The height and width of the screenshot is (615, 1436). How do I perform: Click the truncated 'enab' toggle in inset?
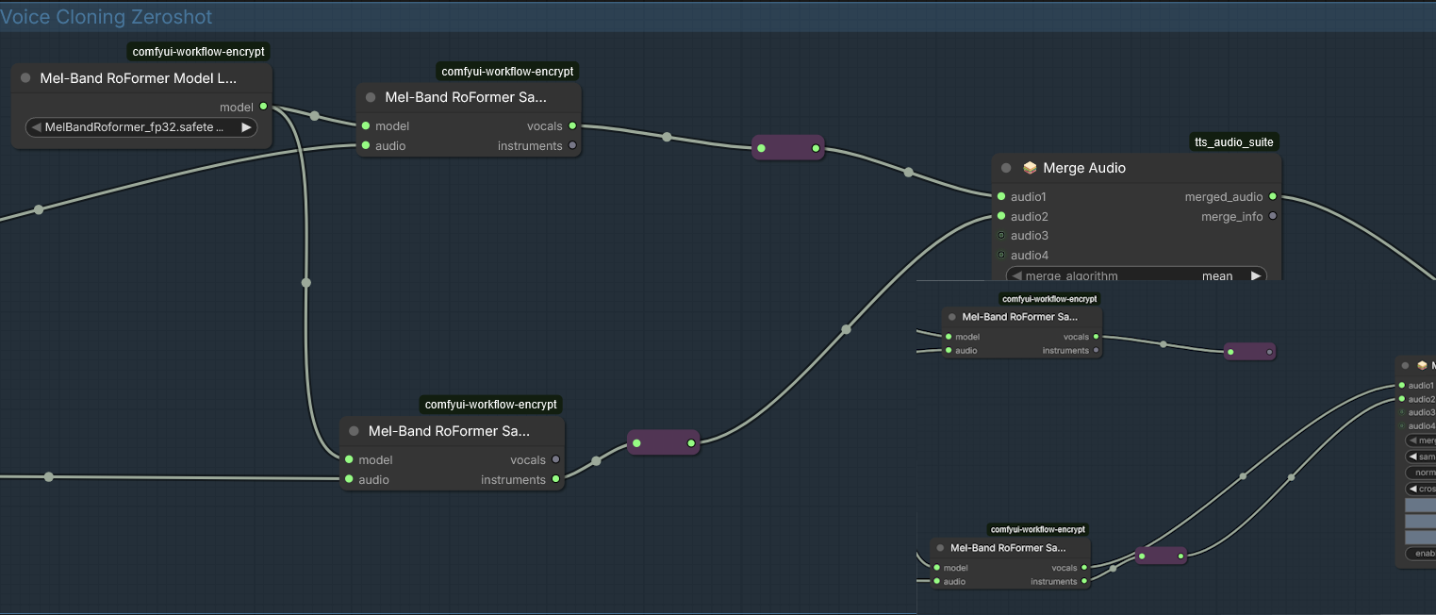(1421, 554)
